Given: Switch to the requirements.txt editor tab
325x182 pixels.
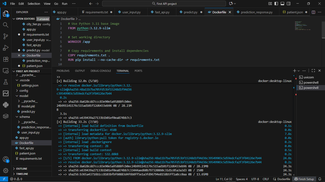Looking at the screenshot, I should pyautogui.click(x=97, y=12).
